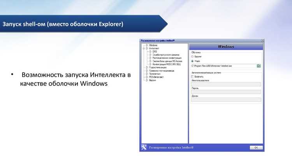Select POS-Интеллект tree node
Screen dimensions: 292x164
(156, 77)
